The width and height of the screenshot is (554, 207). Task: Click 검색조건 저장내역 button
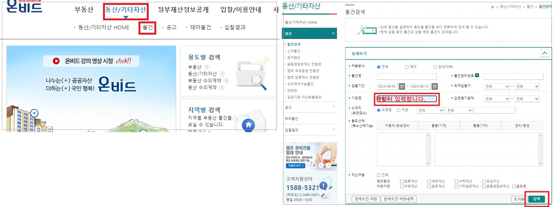coord(399,199)
